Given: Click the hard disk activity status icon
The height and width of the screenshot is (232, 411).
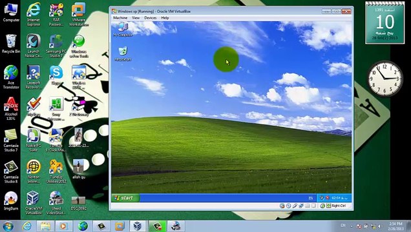Looking at the screenshot, I should click(282, 206).
